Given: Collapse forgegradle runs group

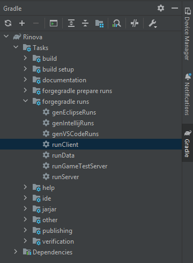Looking at the screenshot, I should tap(26, 101).
